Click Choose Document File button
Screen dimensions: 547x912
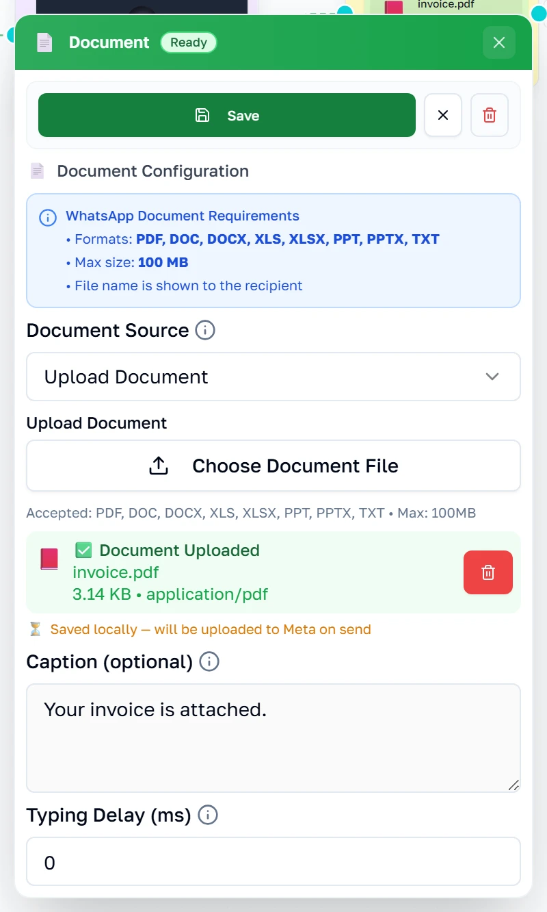(x=273, y=466)
